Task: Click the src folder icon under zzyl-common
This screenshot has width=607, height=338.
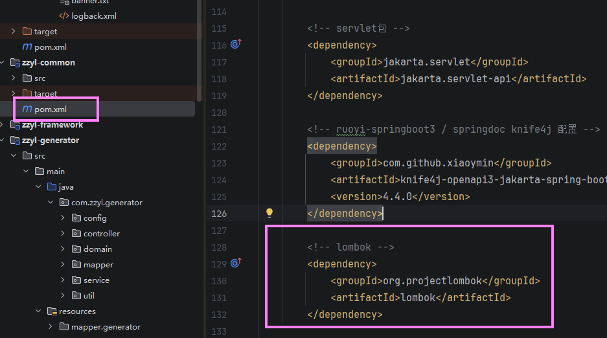Action: coord(27,78)
